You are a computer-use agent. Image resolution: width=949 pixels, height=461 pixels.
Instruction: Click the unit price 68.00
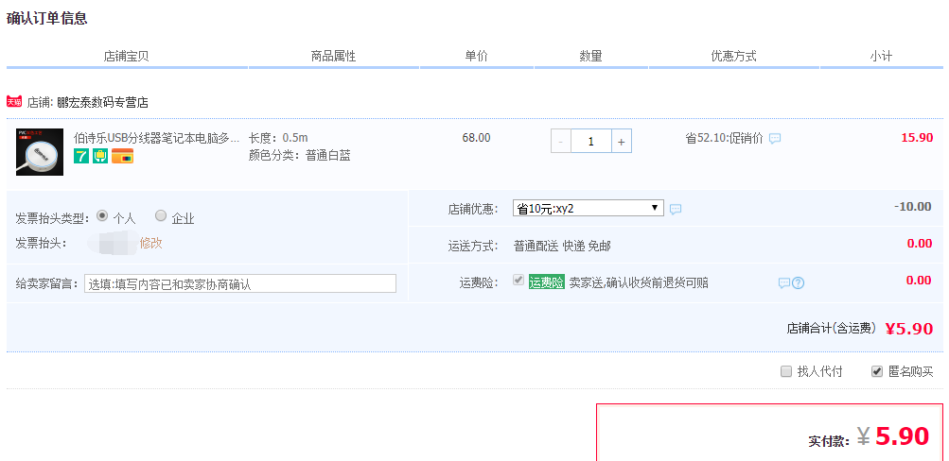(476, 138)
